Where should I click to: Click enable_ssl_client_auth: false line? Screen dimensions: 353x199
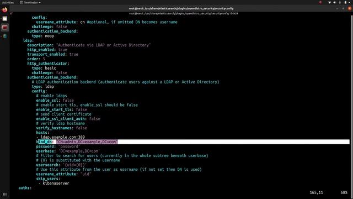(x=68, y=119)
